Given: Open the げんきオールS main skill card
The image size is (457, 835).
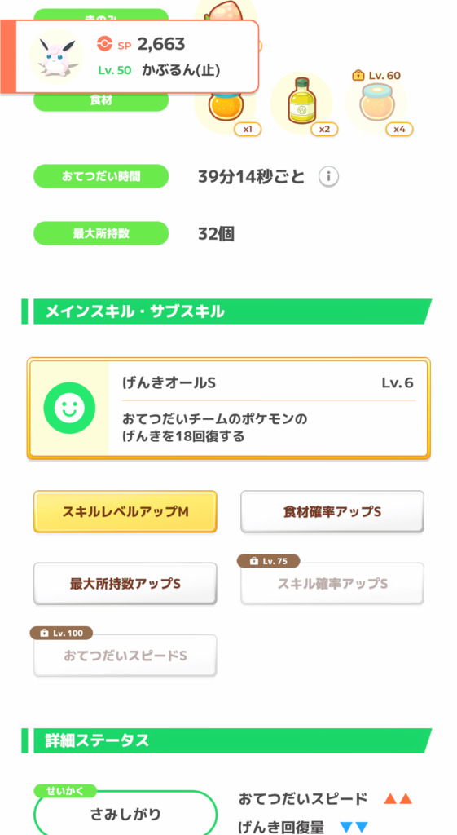Looking at the screenshot, I should [229, 409].
